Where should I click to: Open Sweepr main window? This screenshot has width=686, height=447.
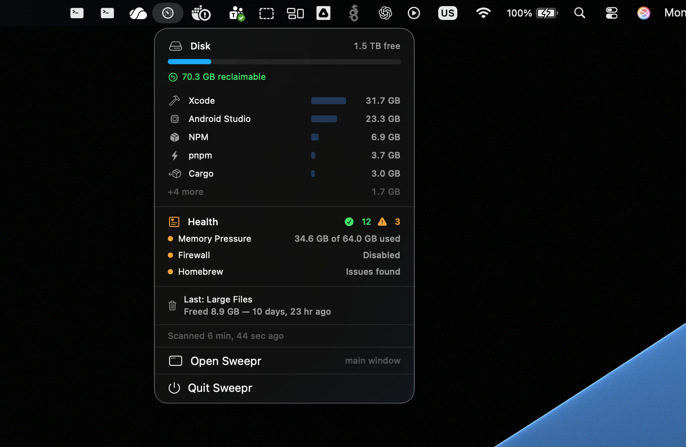(x=284, y=361)
